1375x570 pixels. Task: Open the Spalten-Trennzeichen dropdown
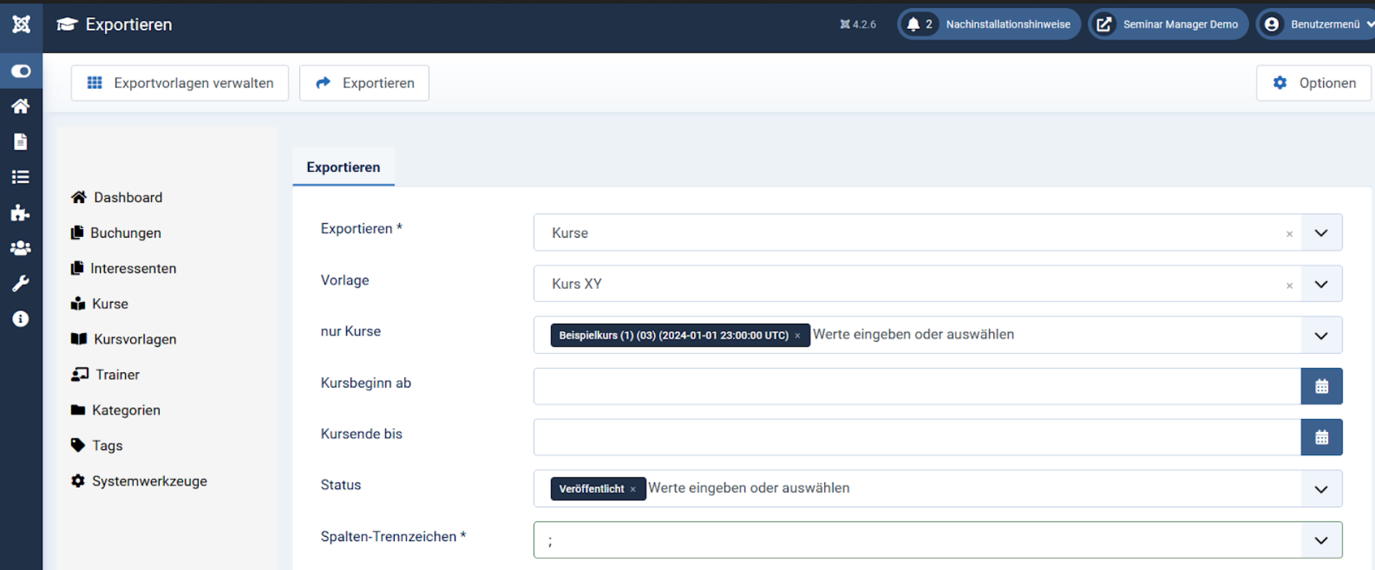tap(1321, 540)
